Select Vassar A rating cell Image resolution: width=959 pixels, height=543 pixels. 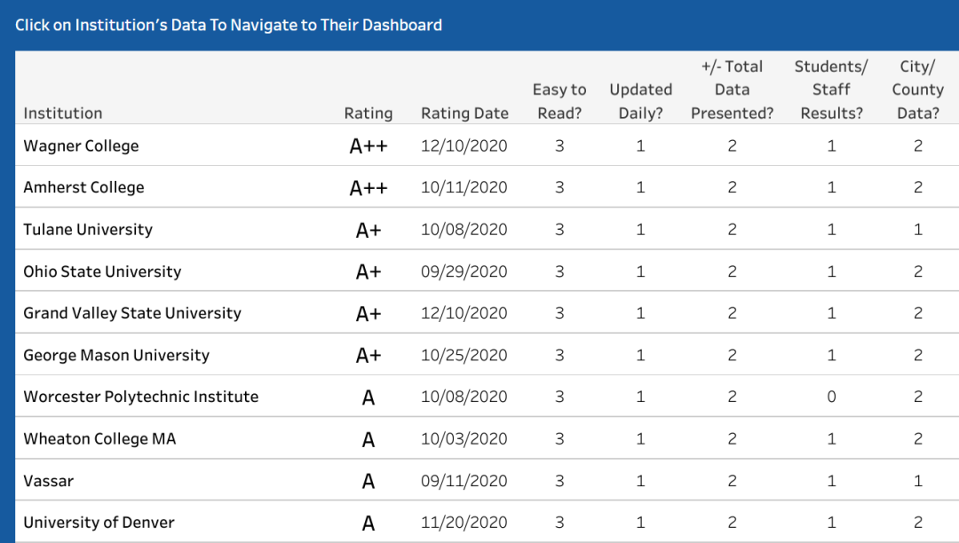pyautogui.click(x=369, y=481)
